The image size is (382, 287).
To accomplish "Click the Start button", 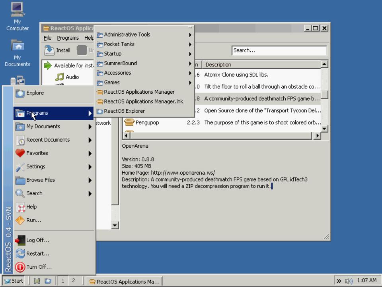I will click(x=13, y=281).
